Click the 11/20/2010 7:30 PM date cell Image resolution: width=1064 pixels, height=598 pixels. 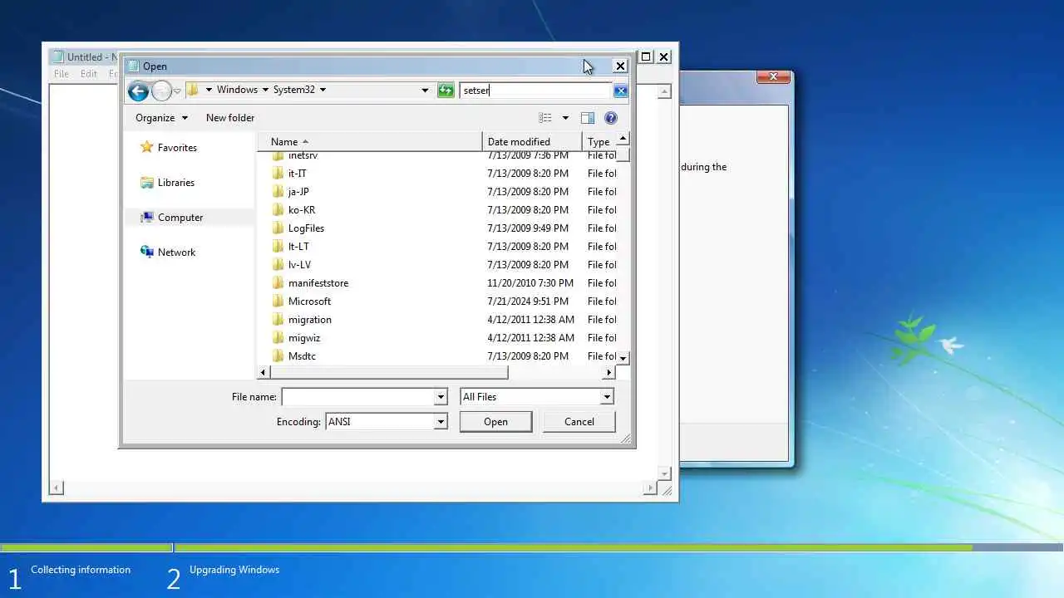tap(530, 283)
